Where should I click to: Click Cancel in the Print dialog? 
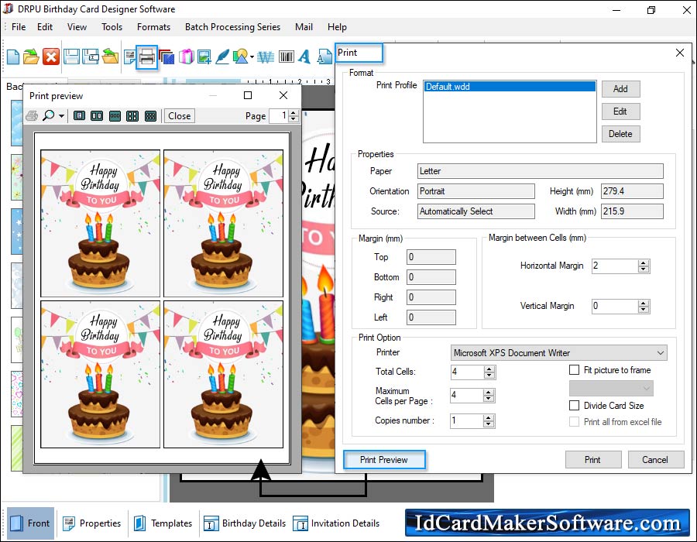coord(656,460)
